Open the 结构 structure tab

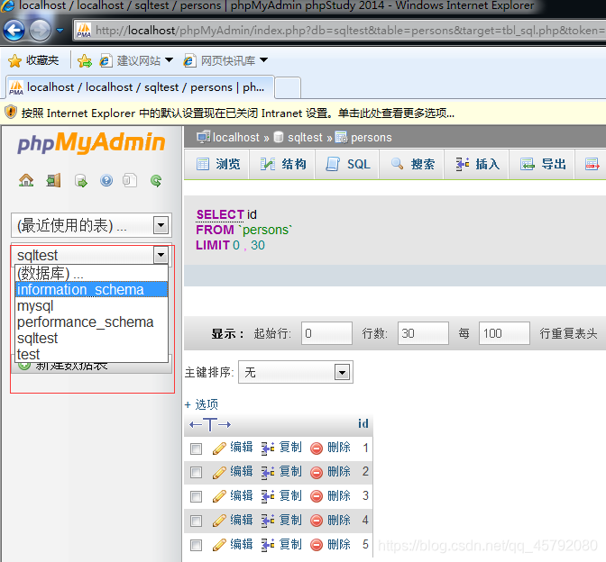coord(283,165)
